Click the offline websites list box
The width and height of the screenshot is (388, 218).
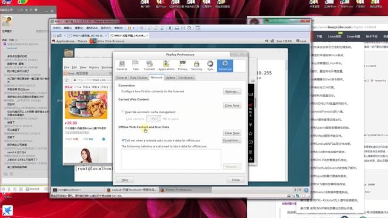(171, 159)
